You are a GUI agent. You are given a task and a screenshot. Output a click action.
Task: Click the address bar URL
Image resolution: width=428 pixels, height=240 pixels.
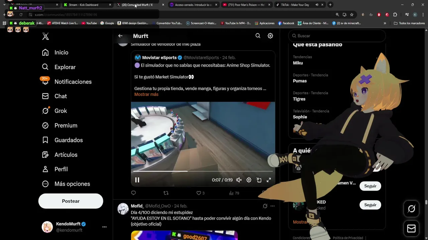66,15
